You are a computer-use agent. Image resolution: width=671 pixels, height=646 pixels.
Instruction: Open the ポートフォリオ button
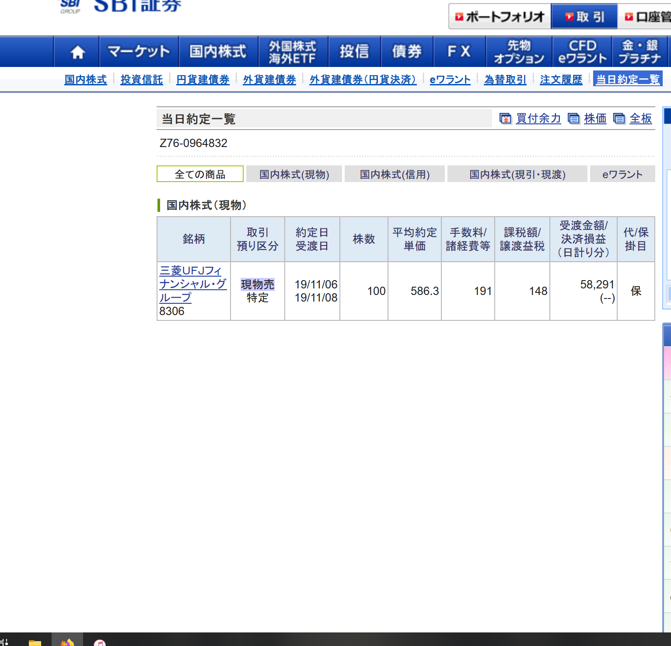[500, 17]
